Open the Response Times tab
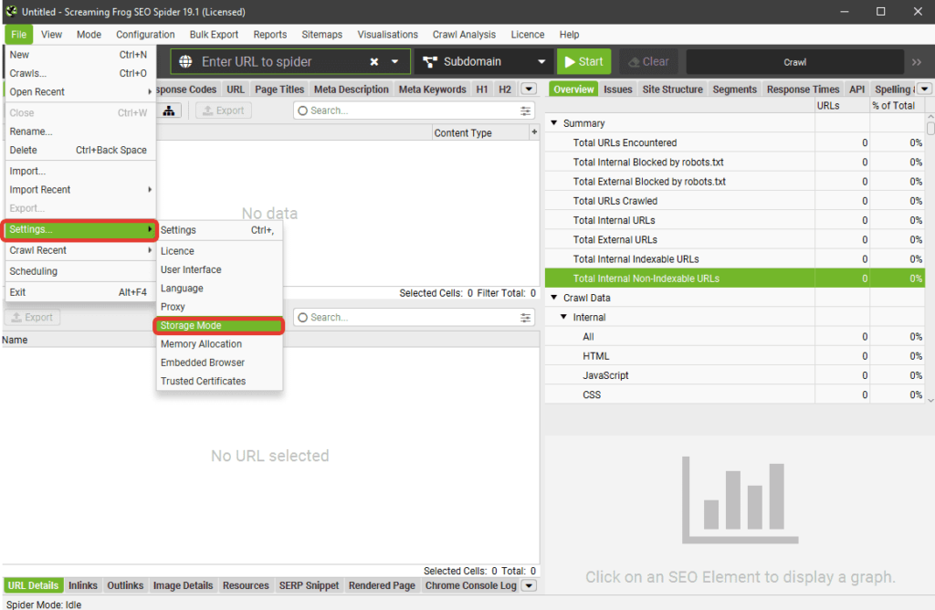This screenshot has height=610, width=935. (x=803, y=89)
